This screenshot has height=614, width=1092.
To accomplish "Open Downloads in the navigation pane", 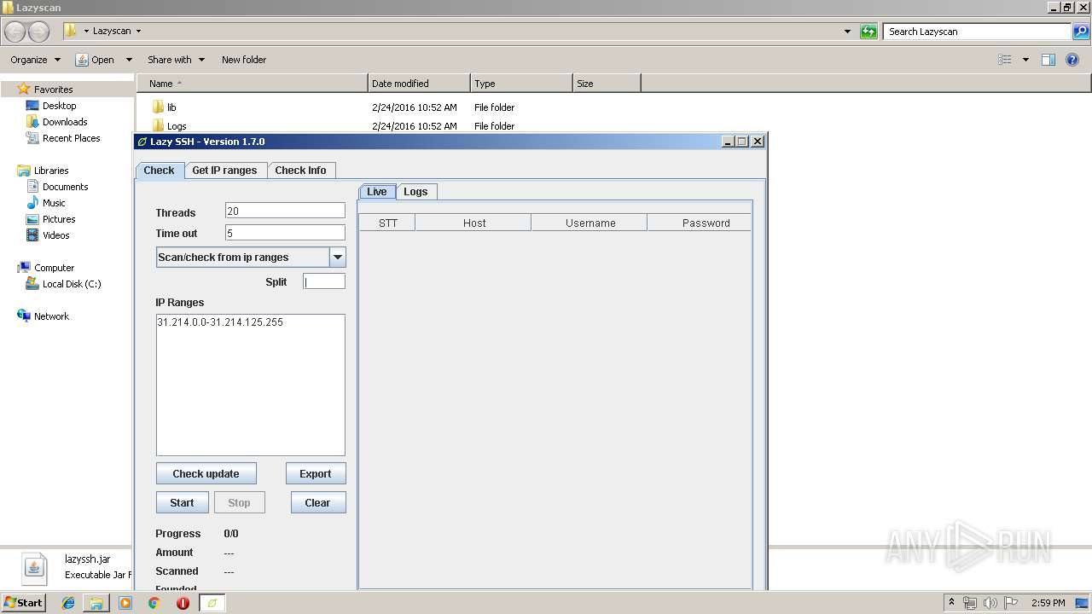I will (65, 122).
